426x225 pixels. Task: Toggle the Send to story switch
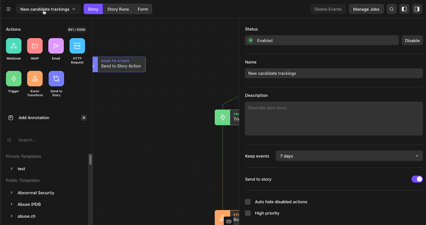point(417,179)
